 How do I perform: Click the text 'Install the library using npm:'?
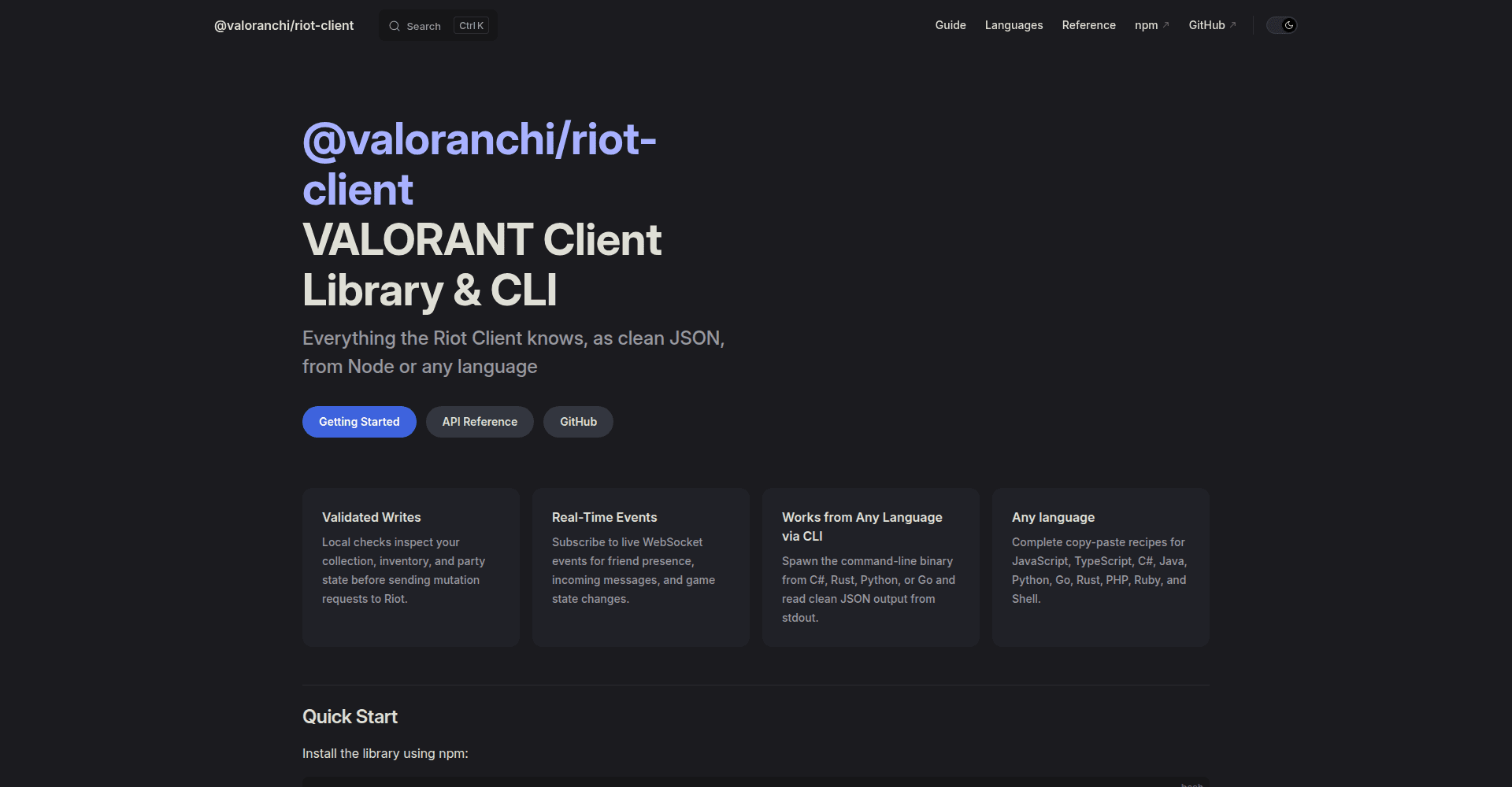click(385, 753)
